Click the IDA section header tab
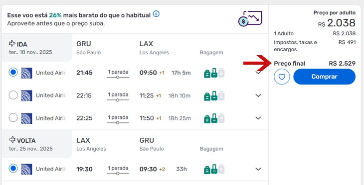This screenshot has height=185, width=364. tap(37, 48)
